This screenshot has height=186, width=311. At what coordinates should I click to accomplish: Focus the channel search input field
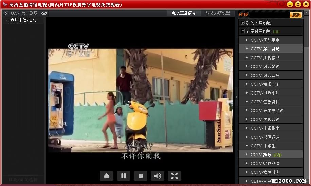(269, 15)
